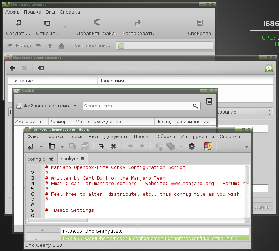
Task: Open Поиск menu in Geany
Action: [x=76, y=137]
